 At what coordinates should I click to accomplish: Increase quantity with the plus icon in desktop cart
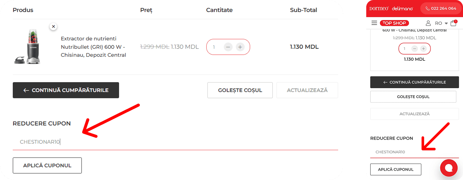240,47
